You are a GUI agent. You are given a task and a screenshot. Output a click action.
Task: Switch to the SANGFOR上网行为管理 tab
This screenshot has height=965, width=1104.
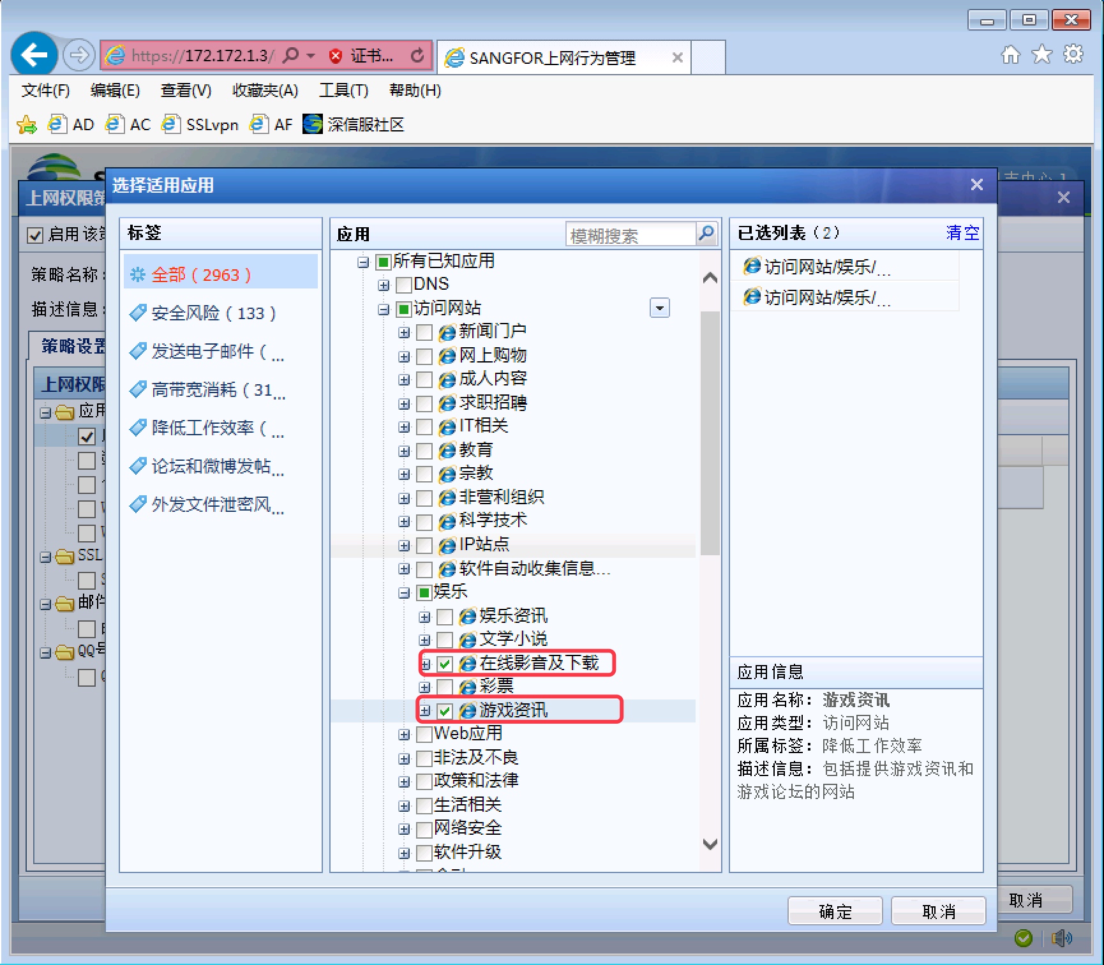point(553,58)
